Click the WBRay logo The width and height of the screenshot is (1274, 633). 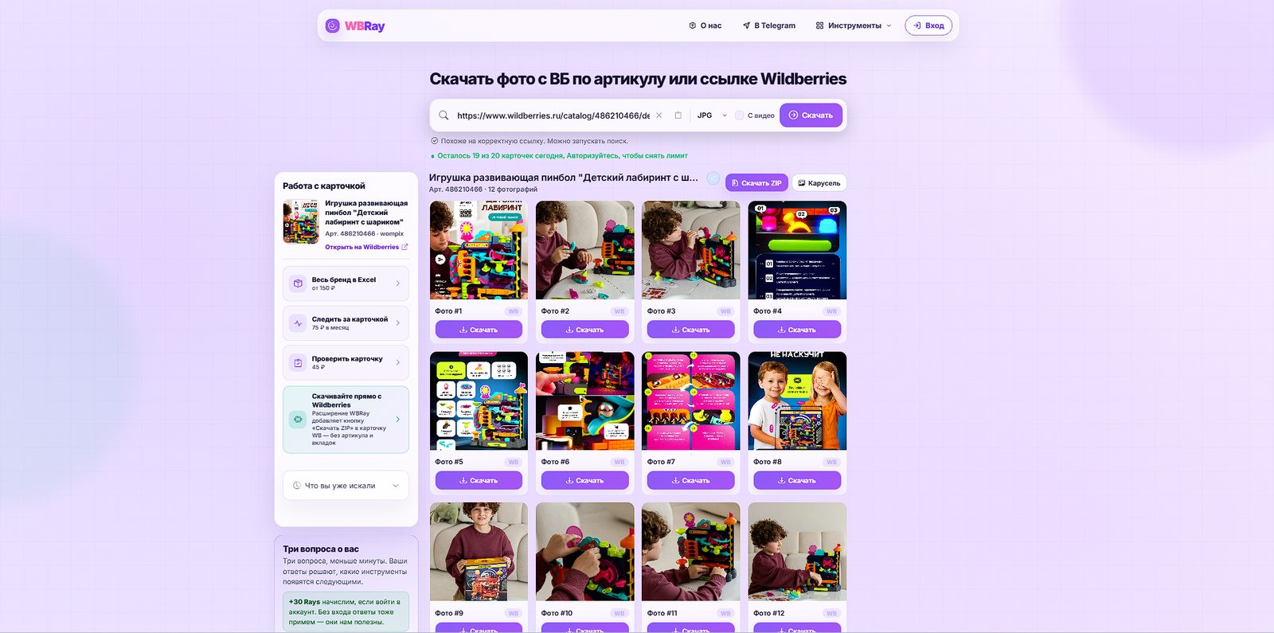pyautogui.click(x=354, y=25)
